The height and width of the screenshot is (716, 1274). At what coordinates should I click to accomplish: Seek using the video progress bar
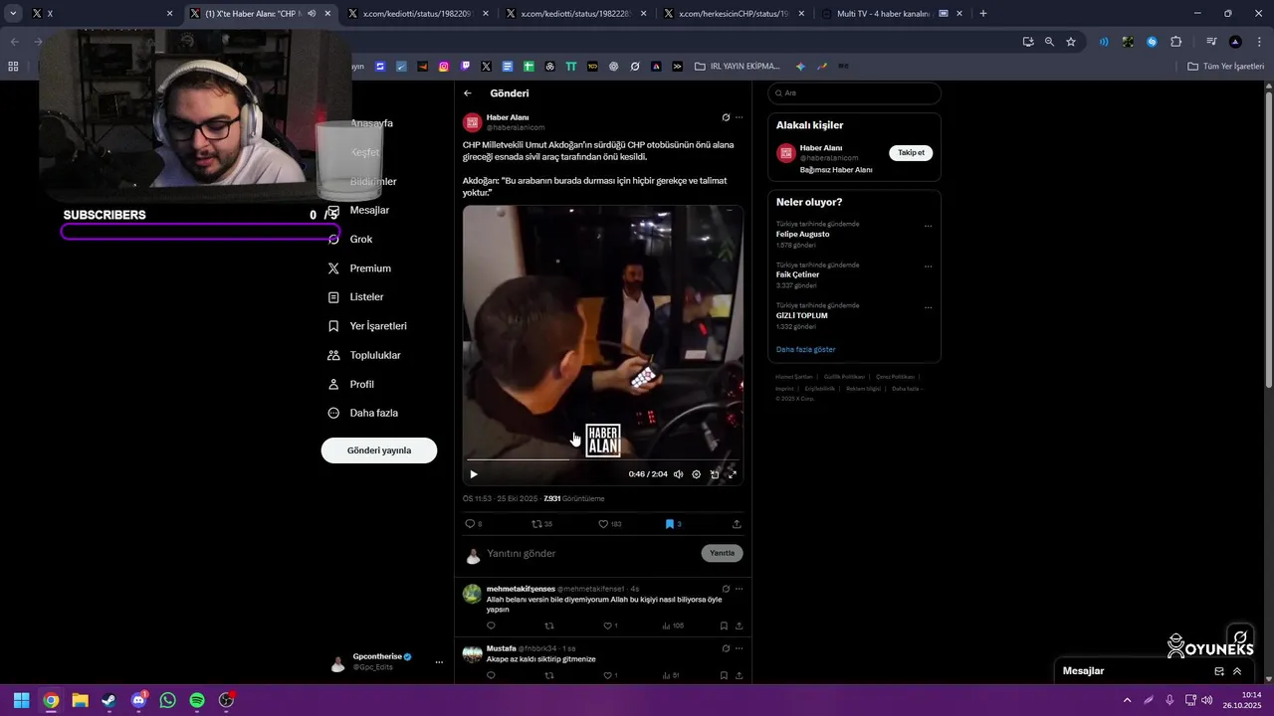tap(602, 460)
